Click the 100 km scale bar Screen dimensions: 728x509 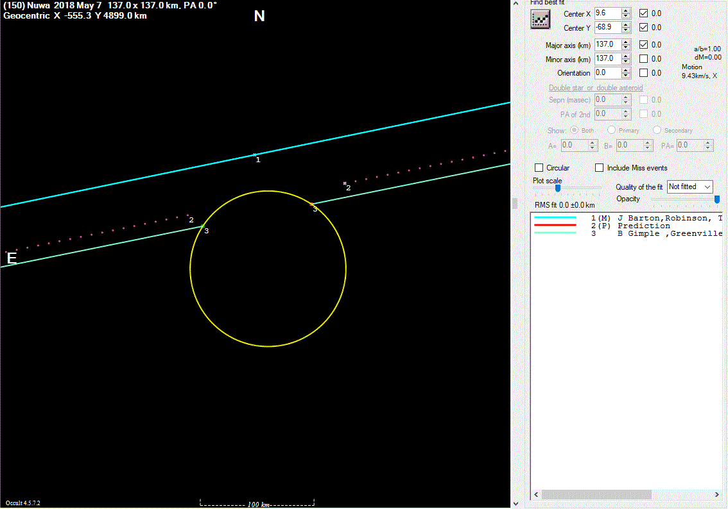pyautogui.click(x=257, y=503)
